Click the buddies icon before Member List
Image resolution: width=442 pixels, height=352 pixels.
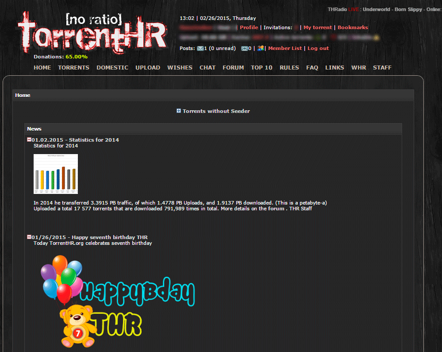click(261, 48)
